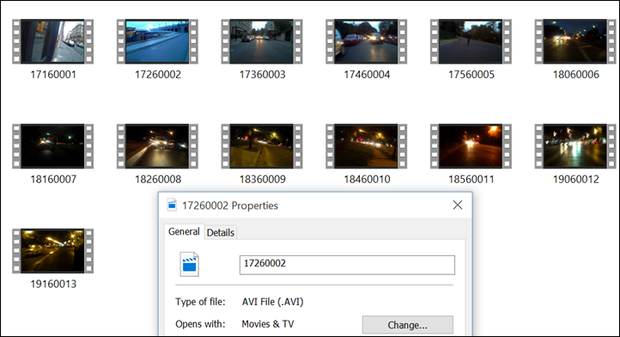This screenshot has width=620, height=337.
Task: Click the Movies & TV opens-with text
Action: tap(268, 324)
